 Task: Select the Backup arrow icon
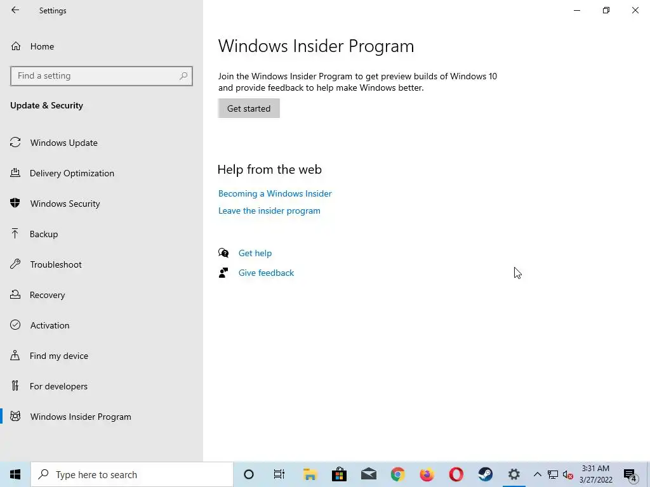(x=15, y=234)
